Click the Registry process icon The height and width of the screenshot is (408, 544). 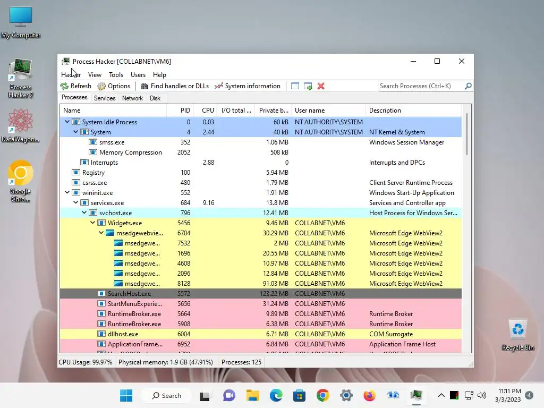tap(75, 173)
